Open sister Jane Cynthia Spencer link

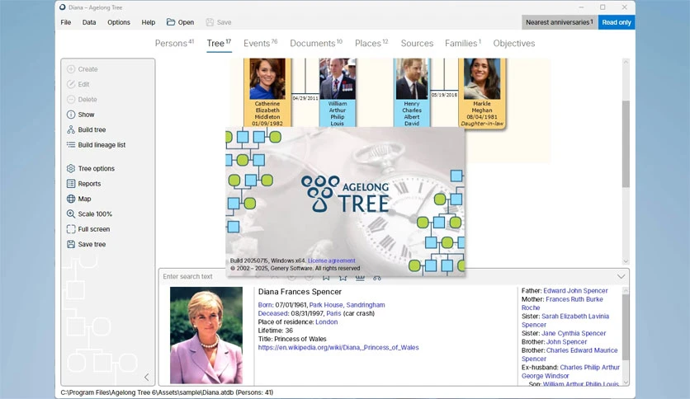pyautogui.click(x=574, y=333)
